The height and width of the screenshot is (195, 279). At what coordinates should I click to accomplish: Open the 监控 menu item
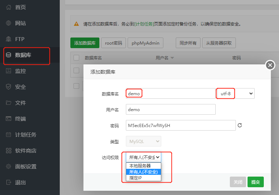tap(20, 71)
